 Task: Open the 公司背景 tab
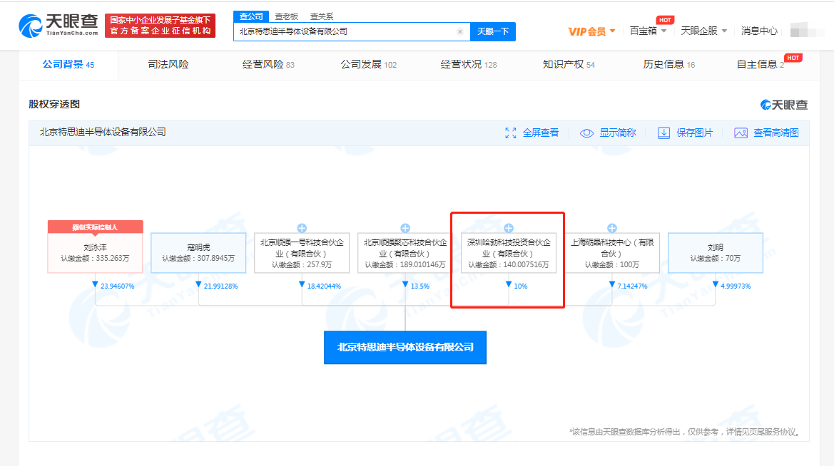[x=68, y=65]
